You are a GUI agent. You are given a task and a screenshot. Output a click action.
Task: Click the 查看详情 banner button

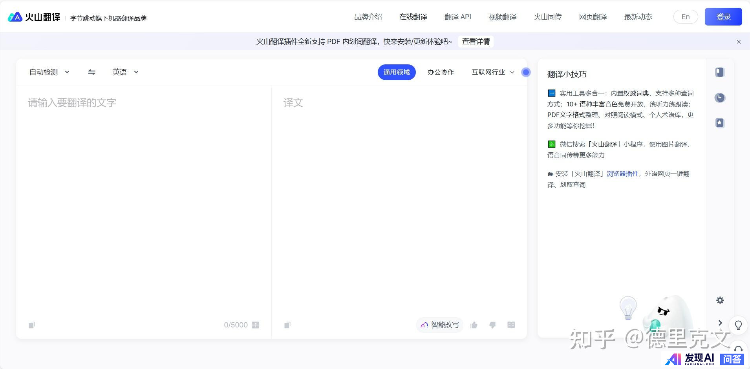(476, 42)
